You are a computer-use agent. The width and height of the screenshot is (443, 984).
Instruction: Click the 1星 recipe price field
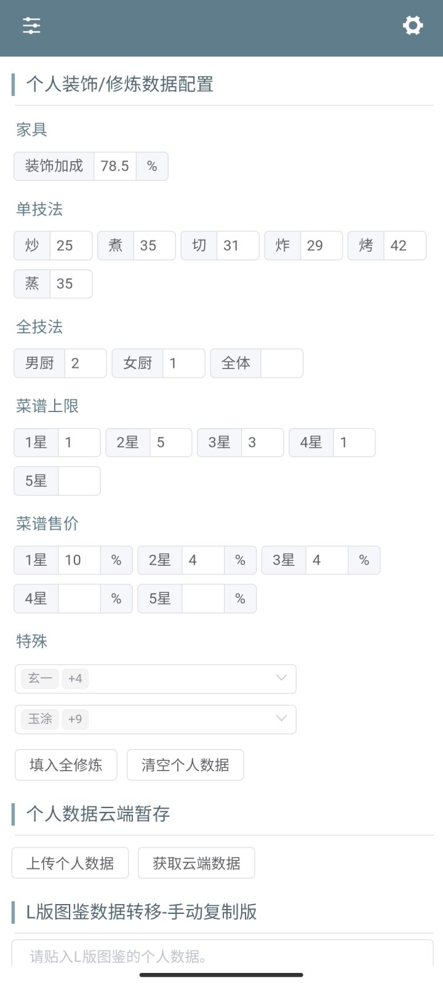click(79, 560)
